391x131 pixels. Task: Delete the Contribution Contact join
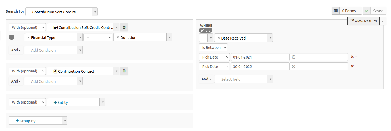[x=124, y=71]
